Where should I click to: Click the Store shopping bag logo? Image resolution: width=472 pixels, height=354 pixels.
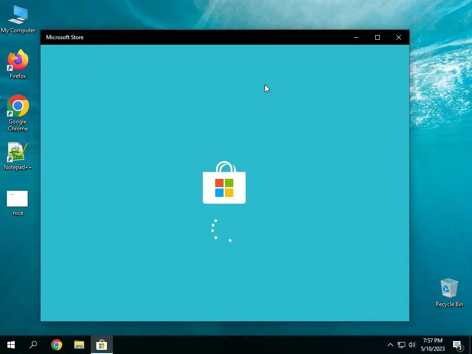pos(224,183)
